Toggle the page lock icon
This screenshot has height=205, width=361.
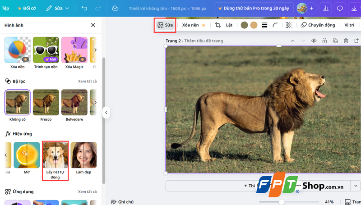coord(324,41)
